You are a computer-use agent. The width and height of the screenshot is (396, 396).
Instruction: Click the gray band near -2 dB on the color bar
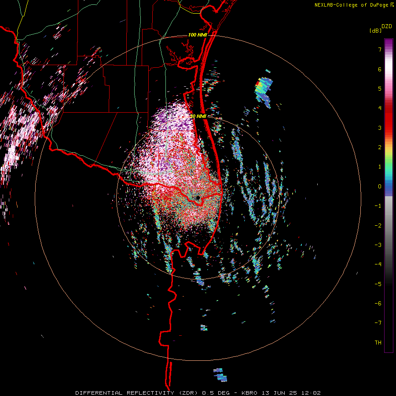[x=389, y=225]
